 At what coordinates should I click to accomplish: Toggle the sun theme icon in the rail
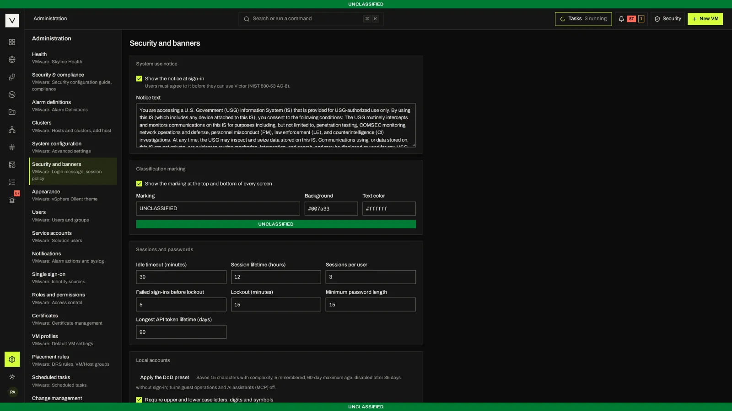pos(12,377)
